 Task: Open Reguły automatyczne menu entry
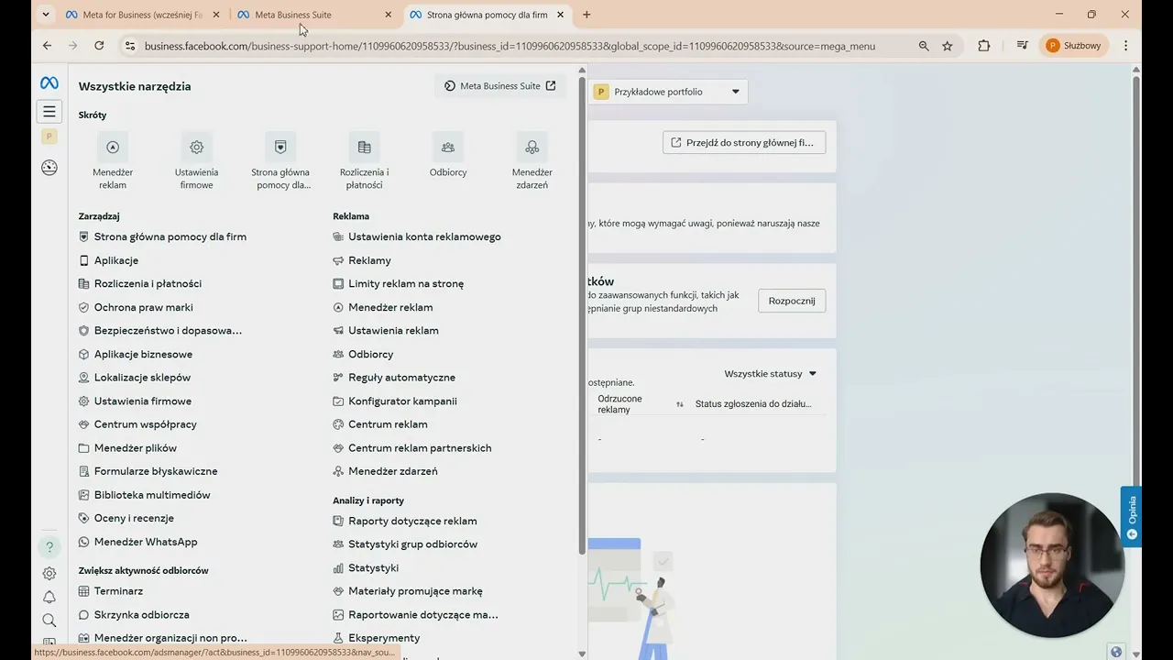(394, 378)
